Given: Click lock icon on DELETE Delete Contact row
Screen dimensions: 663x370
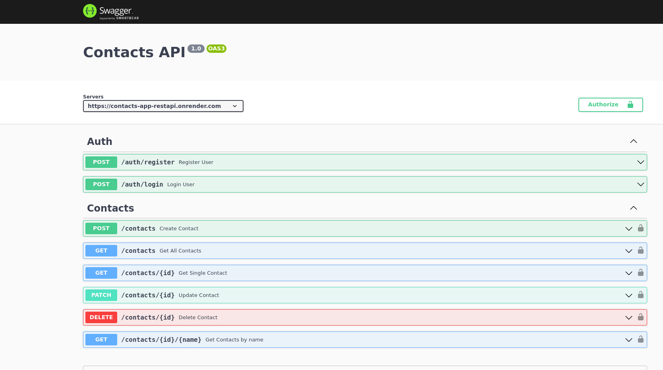Looking at the screenshot, I should pyautogui.click(x=640, y=317).
